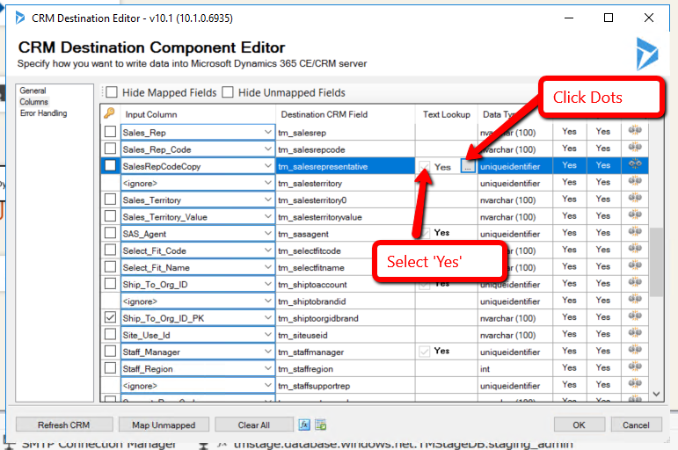
Task: Open the Error Handling page
Action: coord(43,112)
